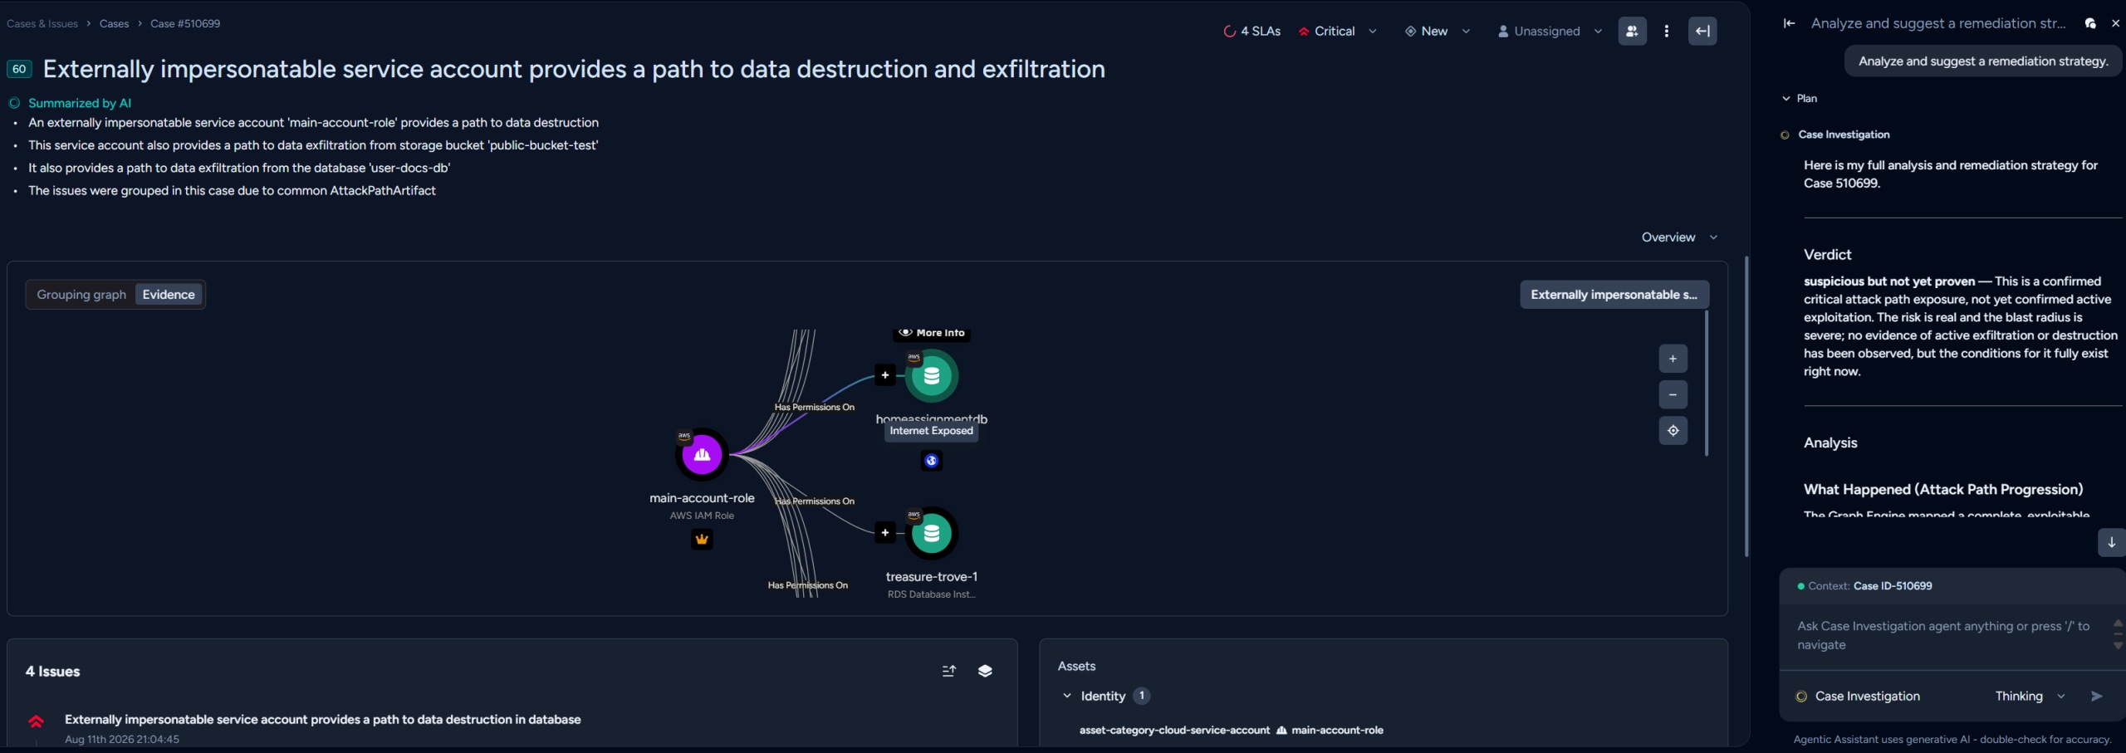2126x753 pixels.
Task: Open the first issue about data destruction
Action: pos(323,720)
